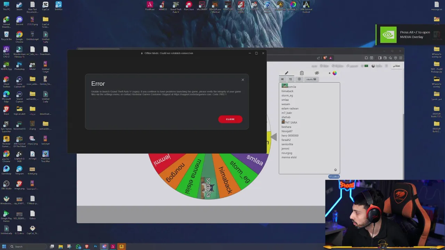Screen dimensions: 445x250
Task: Open the browser hamburger main menu
Action: click(x=400, y=58)
